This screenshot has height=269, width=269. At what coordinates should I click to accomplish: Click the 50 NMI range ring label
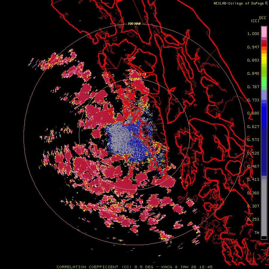[134, 79]
